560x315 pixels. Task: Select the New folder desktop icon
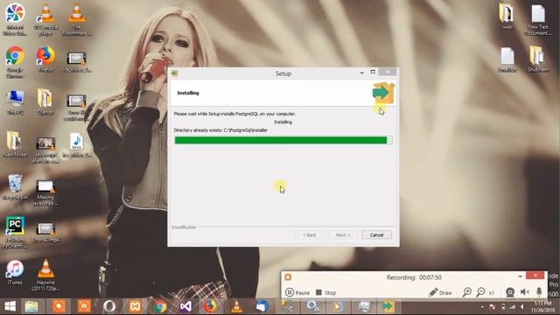point(15,144)
